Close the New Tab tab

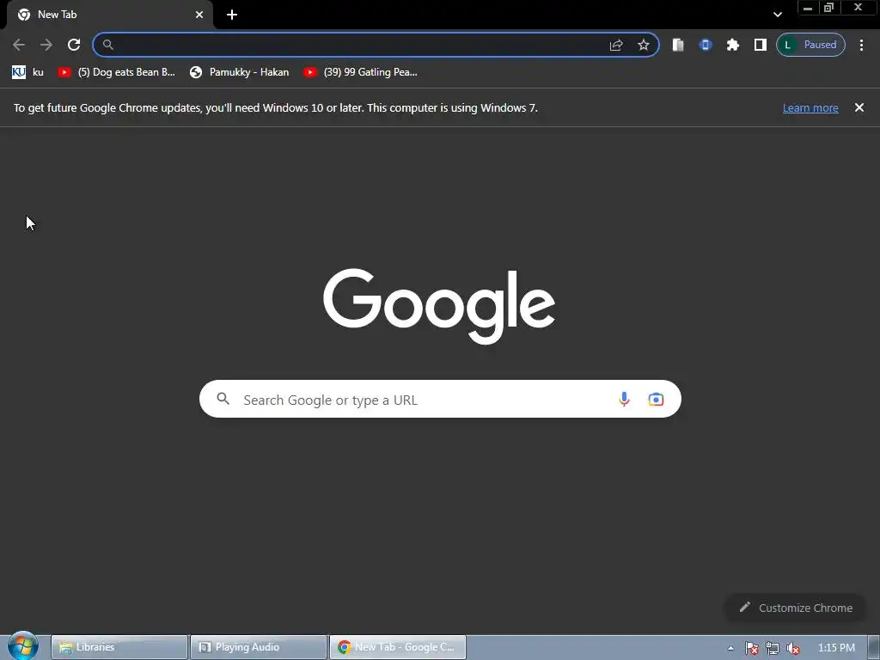pyautogui.click(x=199, y=15)
